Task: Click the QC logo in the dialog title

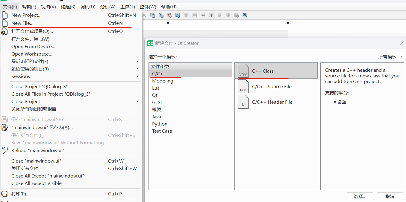Action: point(150,43)
